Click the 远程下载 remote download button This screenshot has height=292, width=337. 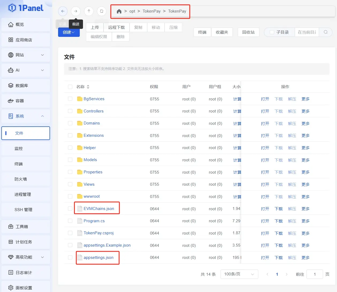(116, 28)
